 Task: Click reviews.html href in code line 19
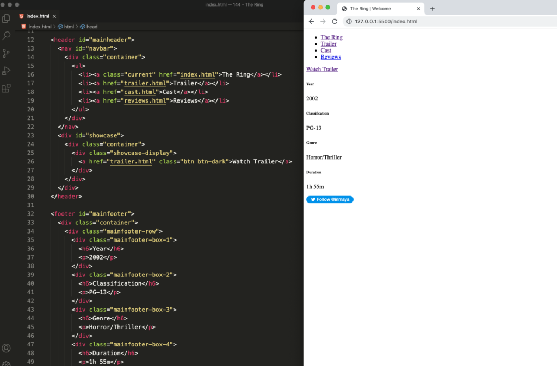click(145, 100)
